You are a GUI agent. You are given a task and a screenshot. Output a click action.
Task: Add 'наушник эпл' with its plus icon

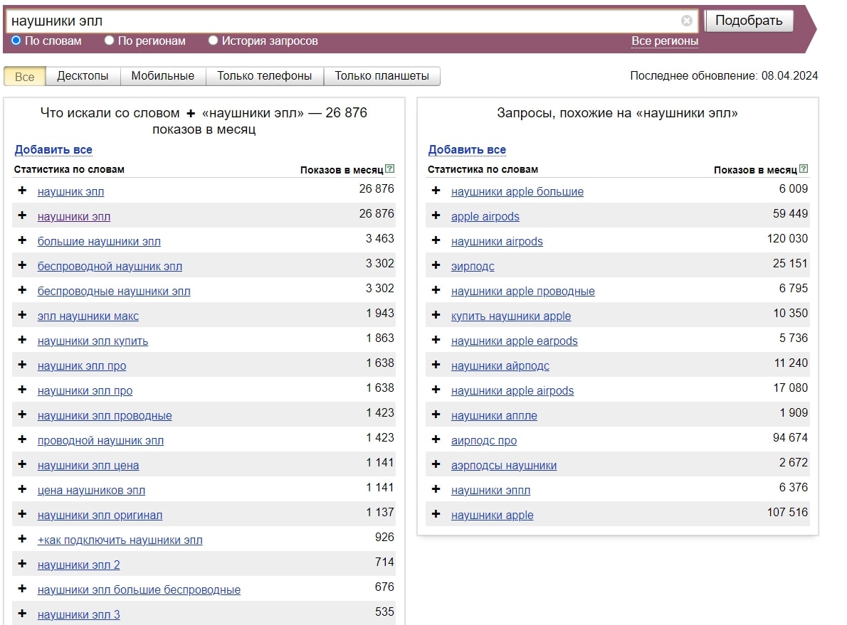[x=22, y=191]
